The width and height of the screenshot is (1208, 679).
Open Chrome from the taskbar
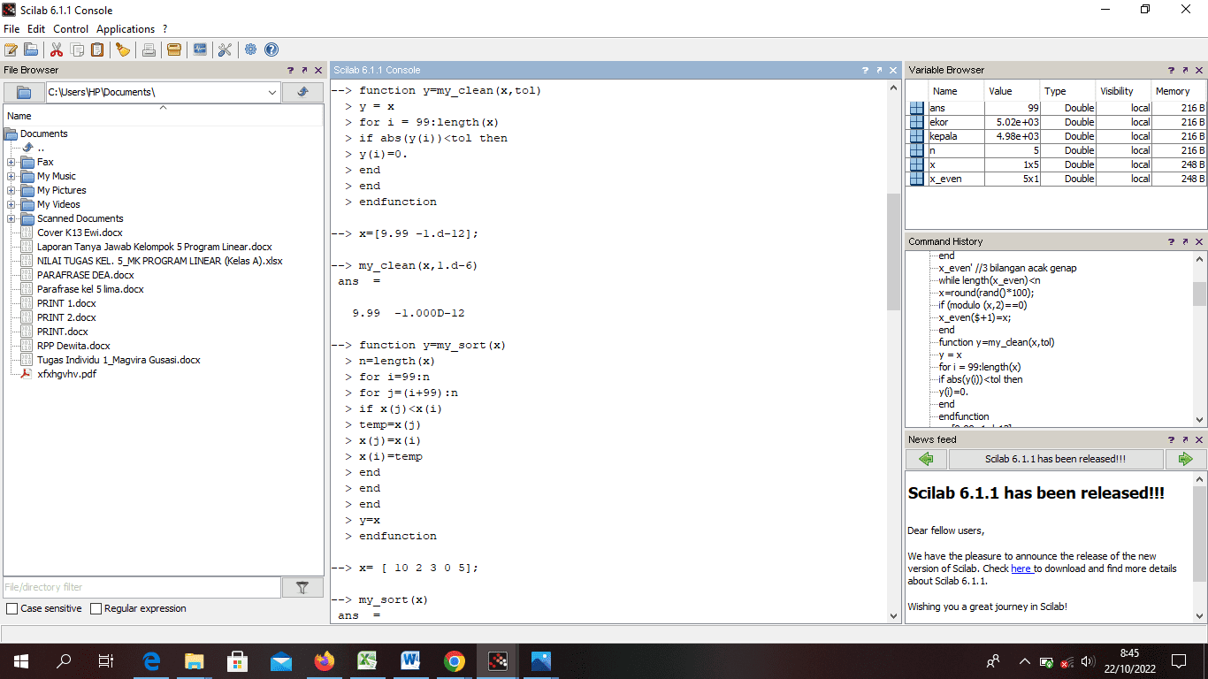(x=455, y=660)
